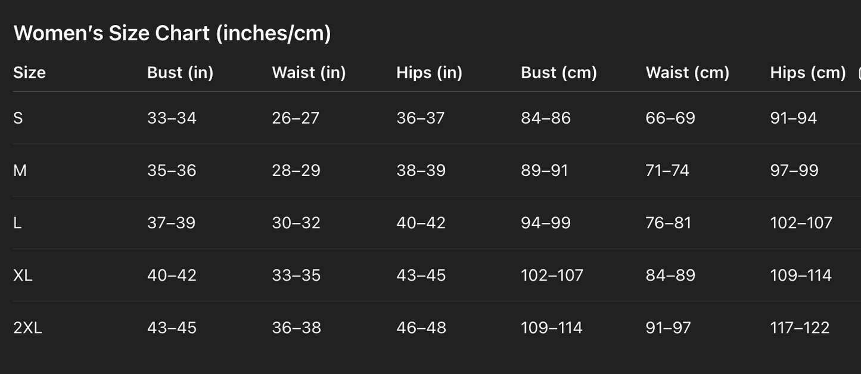Select the 117–122 hips cm cell
The width and height of the screenshot is (861, 374).
coord(800,328)
